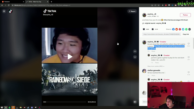Open the #trash hashtag
The height and width of the screenshot is (109, 194).
point(186,20)
